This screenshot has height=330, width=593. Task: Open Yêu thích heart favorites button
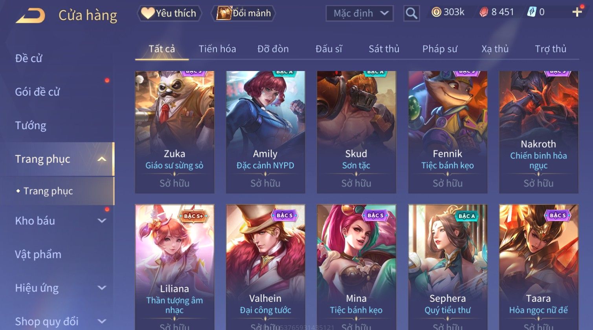169,13
